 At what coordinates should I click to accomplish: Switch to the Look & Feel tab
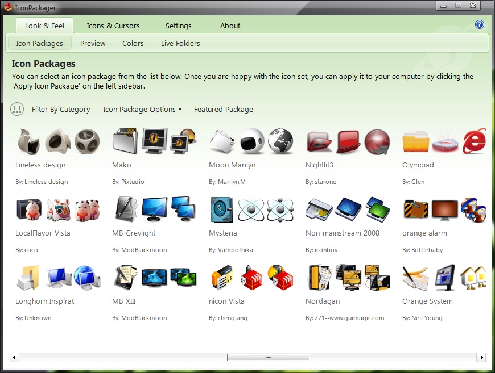(x=44, y=26)
